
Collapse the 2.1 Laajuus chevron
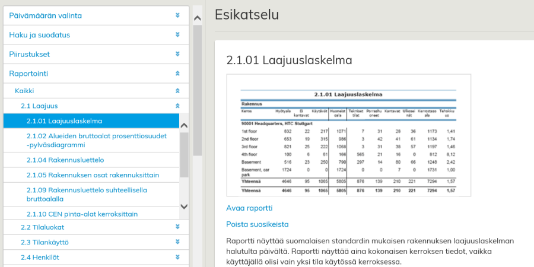point(177,106)
